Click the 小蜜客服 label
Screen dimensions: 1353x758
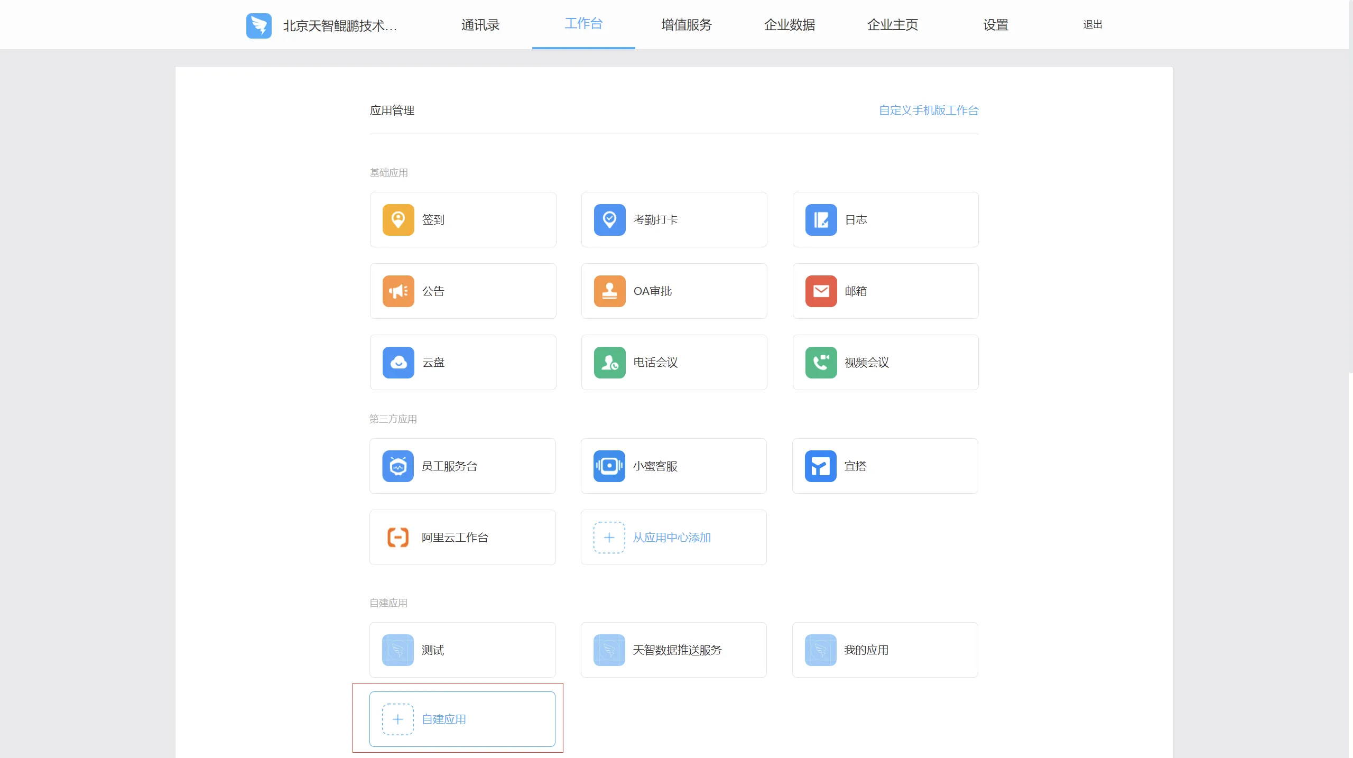[655, 466]
